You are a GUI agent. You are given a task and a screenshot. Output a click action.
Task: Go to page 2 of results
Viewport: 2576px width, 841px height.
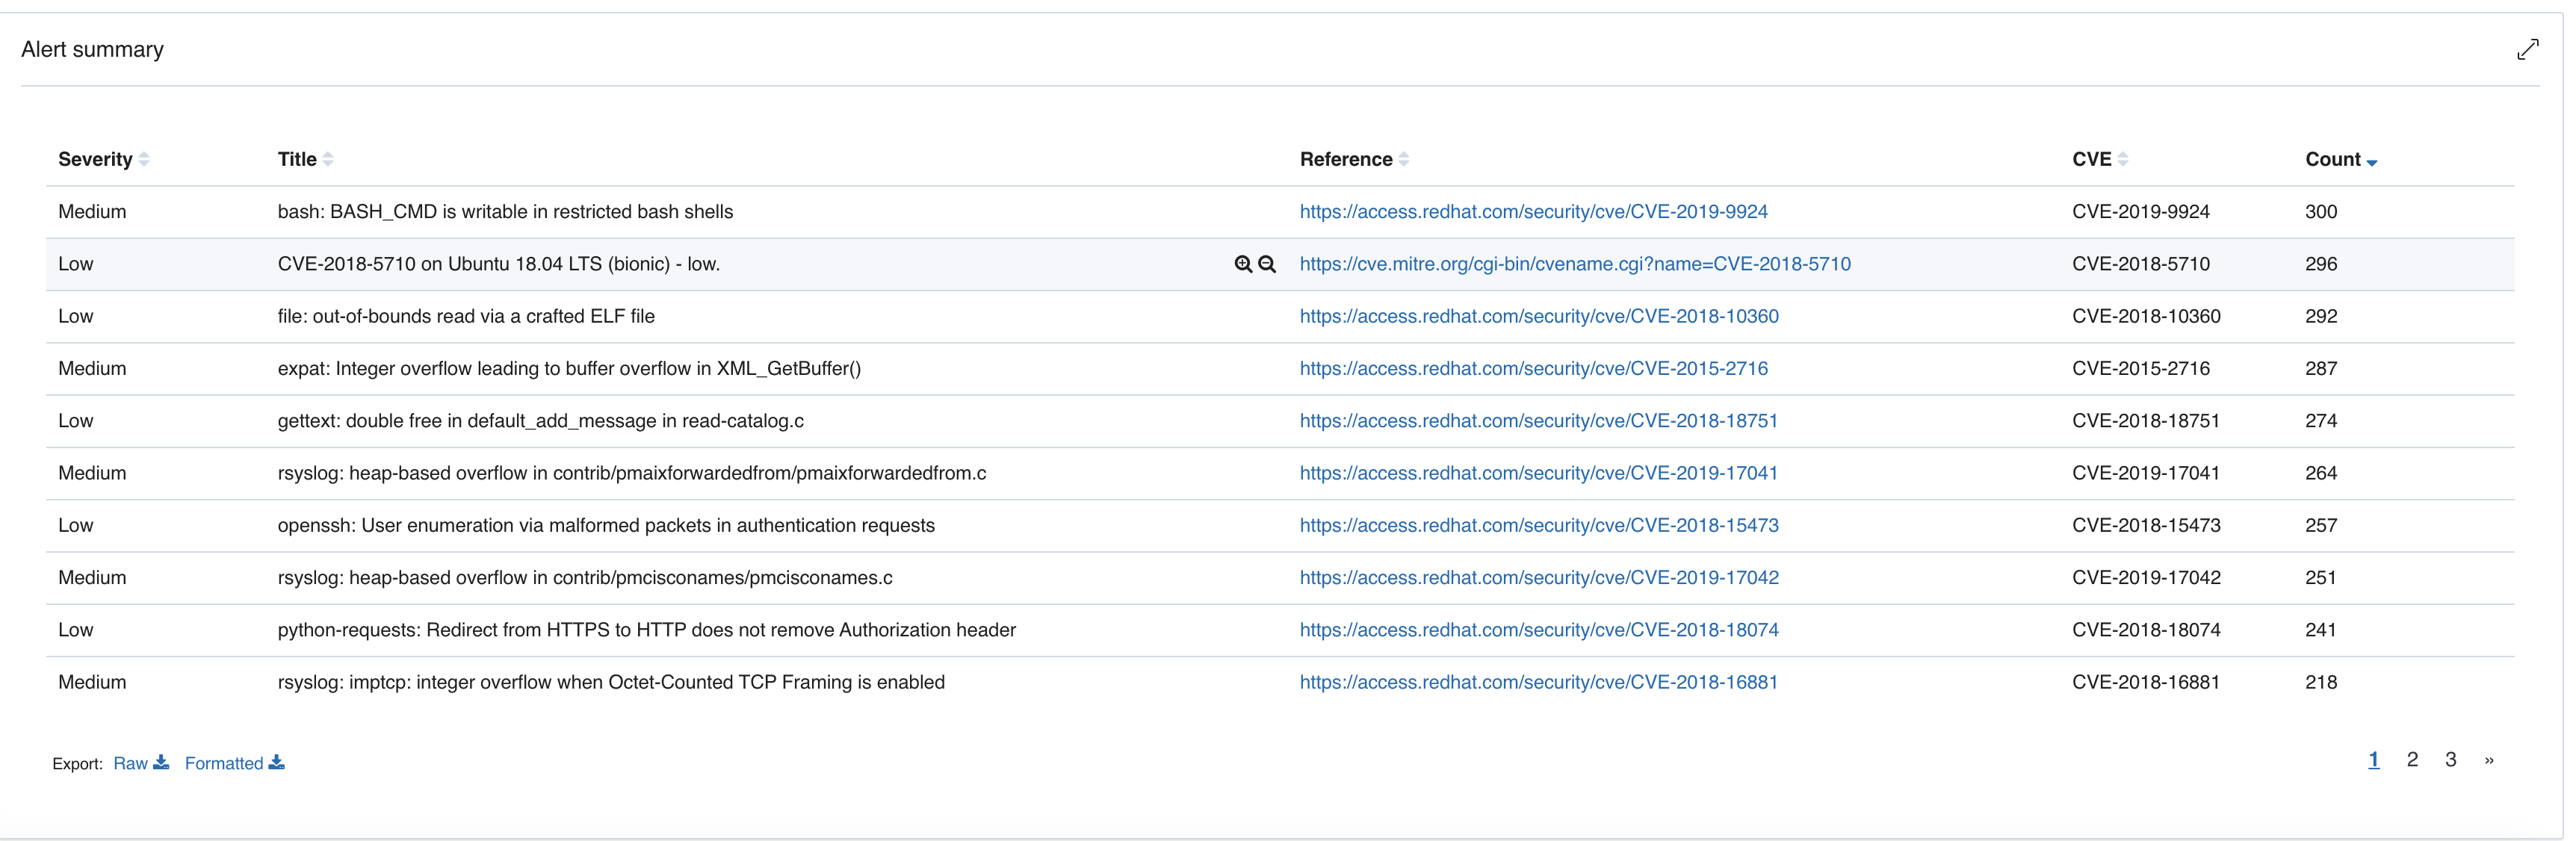pos(2412,760)
